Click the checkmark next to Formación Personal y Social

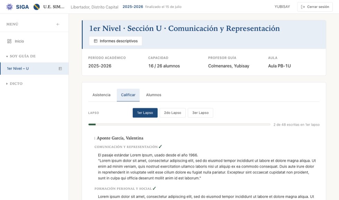tap(154, 188)
